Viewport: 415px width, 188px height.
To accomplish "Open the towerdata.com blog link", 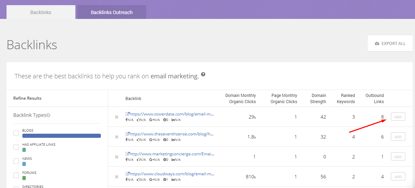I will tap(170, 114).
